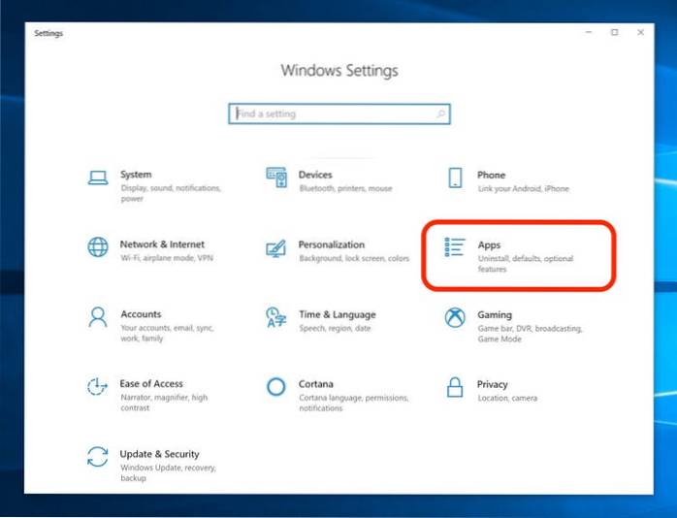Open Update & Security sync icon
This screenshot has height=518, width=677.
coord(97,457)
